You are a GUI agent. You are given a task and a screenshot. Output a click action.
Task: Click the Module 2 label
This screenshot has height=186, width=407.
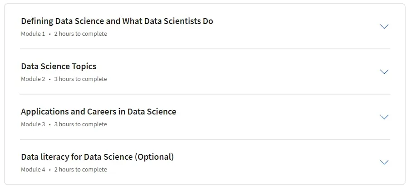coord(33,79)
